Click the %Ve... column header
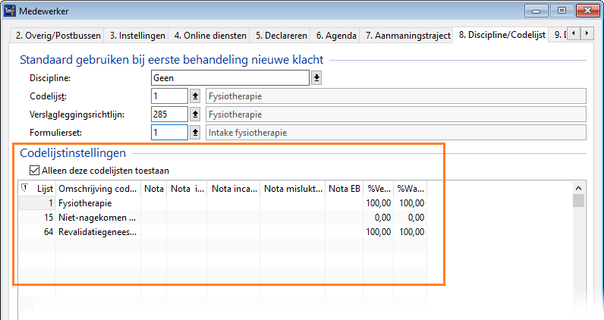This screenshot has height=320, width=604. tap(379, 189)
